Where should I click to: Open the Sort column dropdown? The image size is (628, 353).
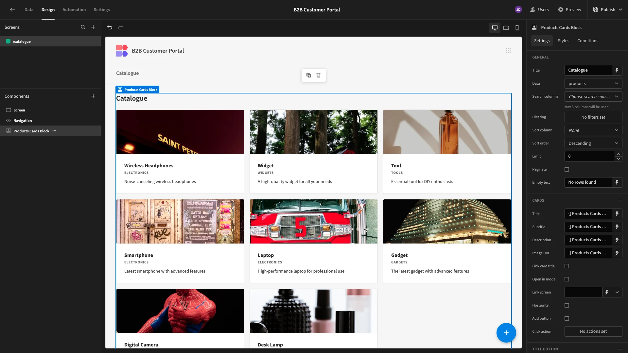click(x=593, y=130)
